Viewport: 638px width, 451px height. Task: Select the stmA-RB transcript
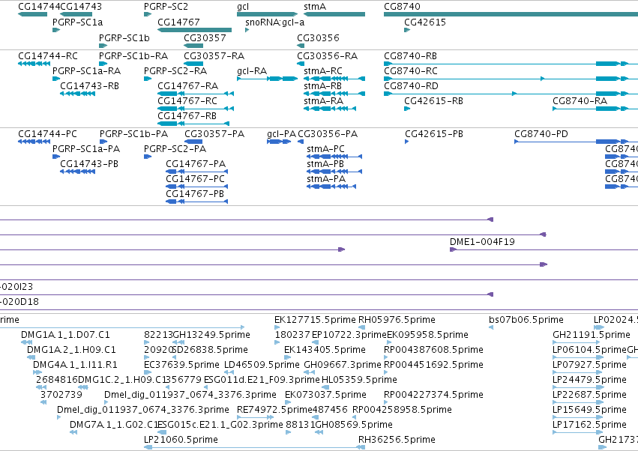pos(334,94)
